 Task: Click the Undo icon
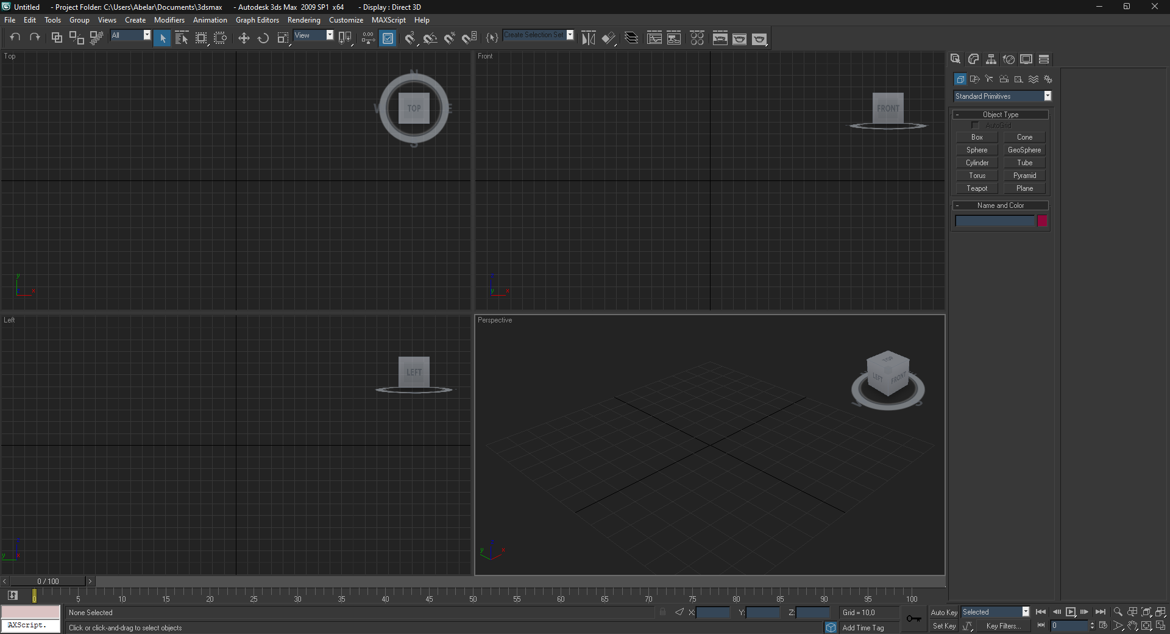click(15, 38)
